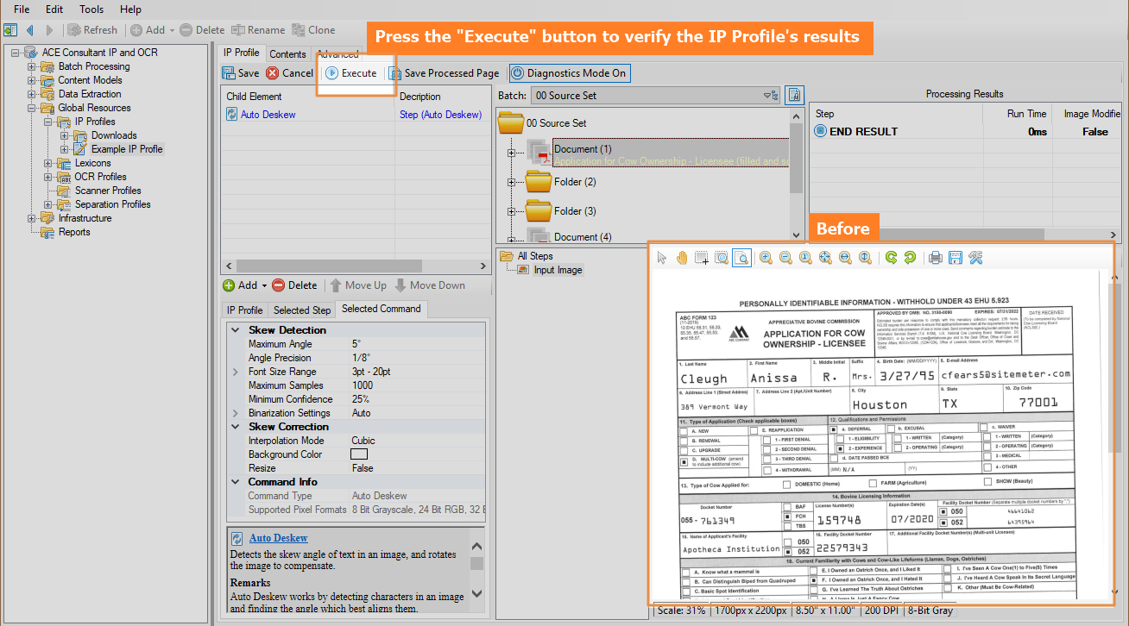Click the Execute button
Image resolution: width=1129 pixels, height=626 pixels.
click(351, 73)
